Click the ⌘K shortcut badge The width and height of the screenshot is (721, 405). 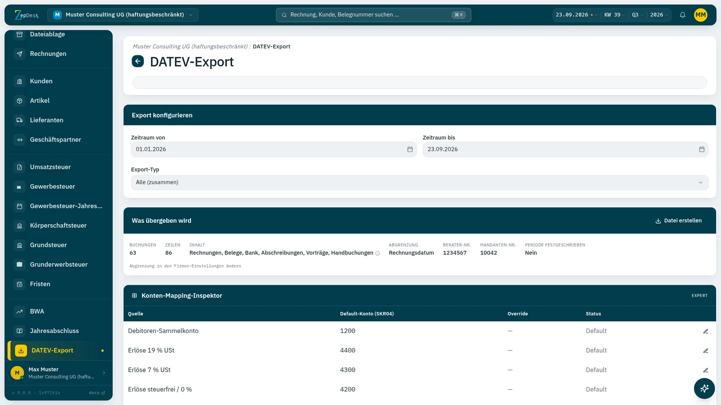click(x=458, y=15)
